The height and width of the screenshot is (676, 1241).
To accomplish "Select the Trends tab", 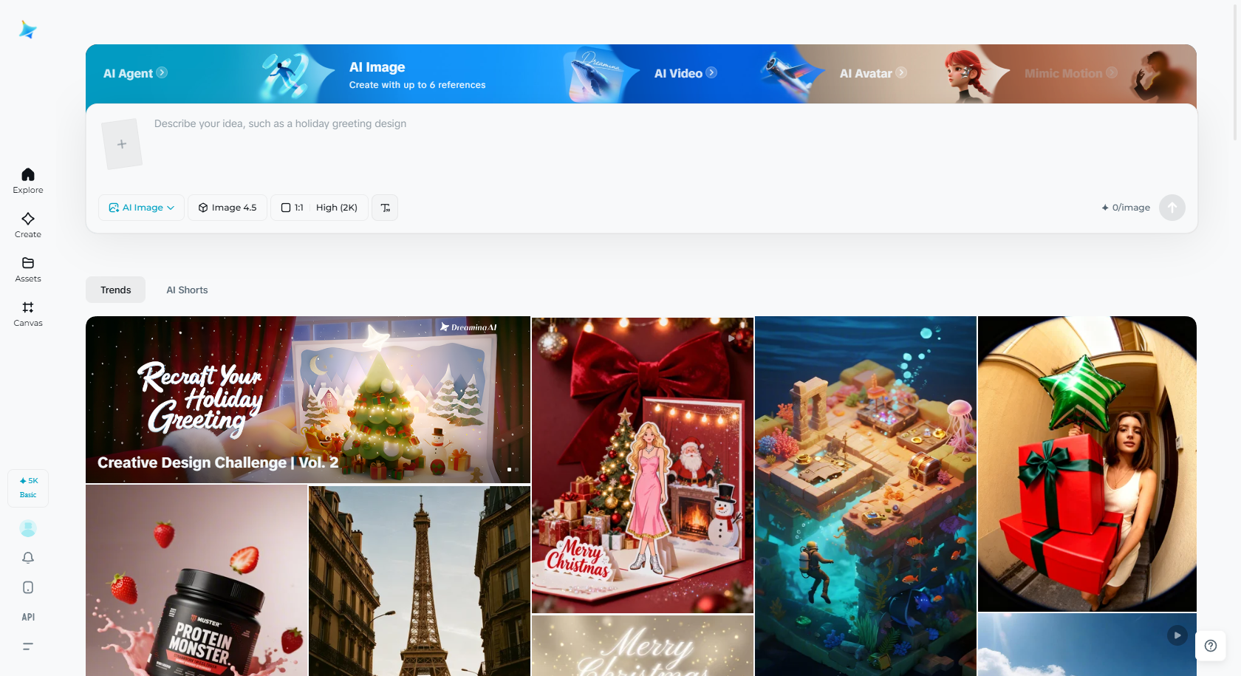I will (x=115, y=290).
